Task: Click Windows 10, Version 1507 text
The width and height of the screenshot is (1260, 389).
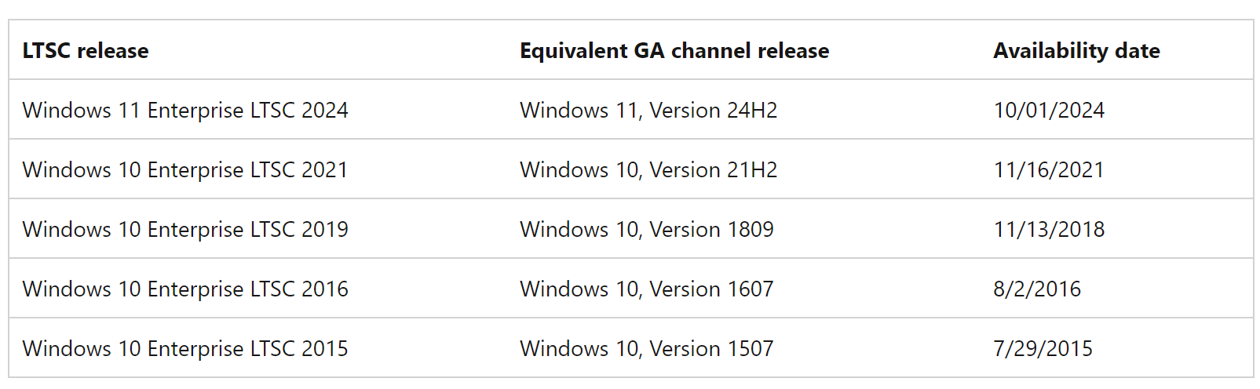Action: tap(647, 349)
